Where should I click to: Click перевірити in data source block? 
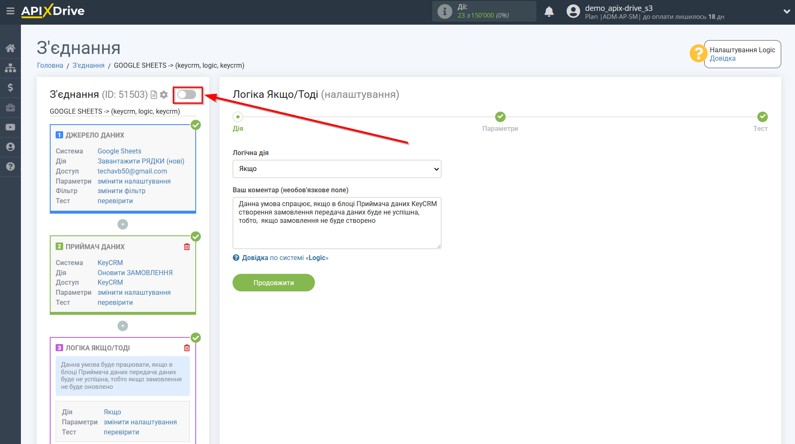coord(115,201)
